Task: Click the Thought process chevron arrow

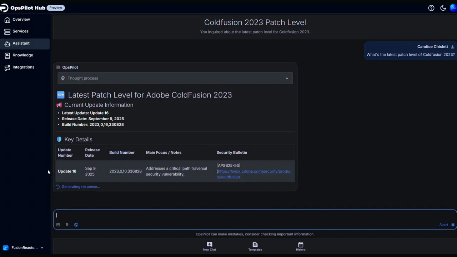Action: [287, 78]
